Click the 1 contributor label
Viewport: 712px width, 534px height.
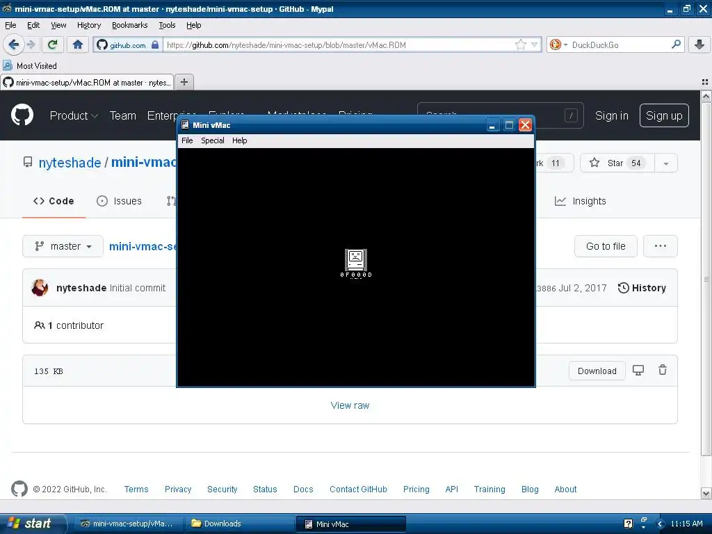click(69, 325)
